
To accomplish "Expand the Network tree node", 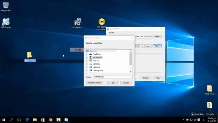I will [x=88, y=67].
